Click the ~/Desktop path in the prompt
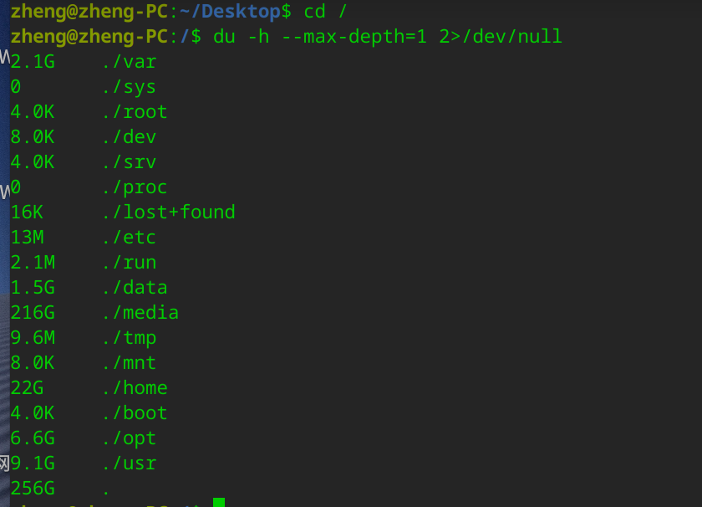 [230, 11]
